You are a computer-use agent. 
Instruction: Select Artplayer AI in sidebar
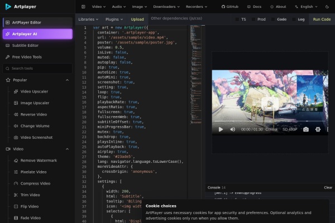37,34
